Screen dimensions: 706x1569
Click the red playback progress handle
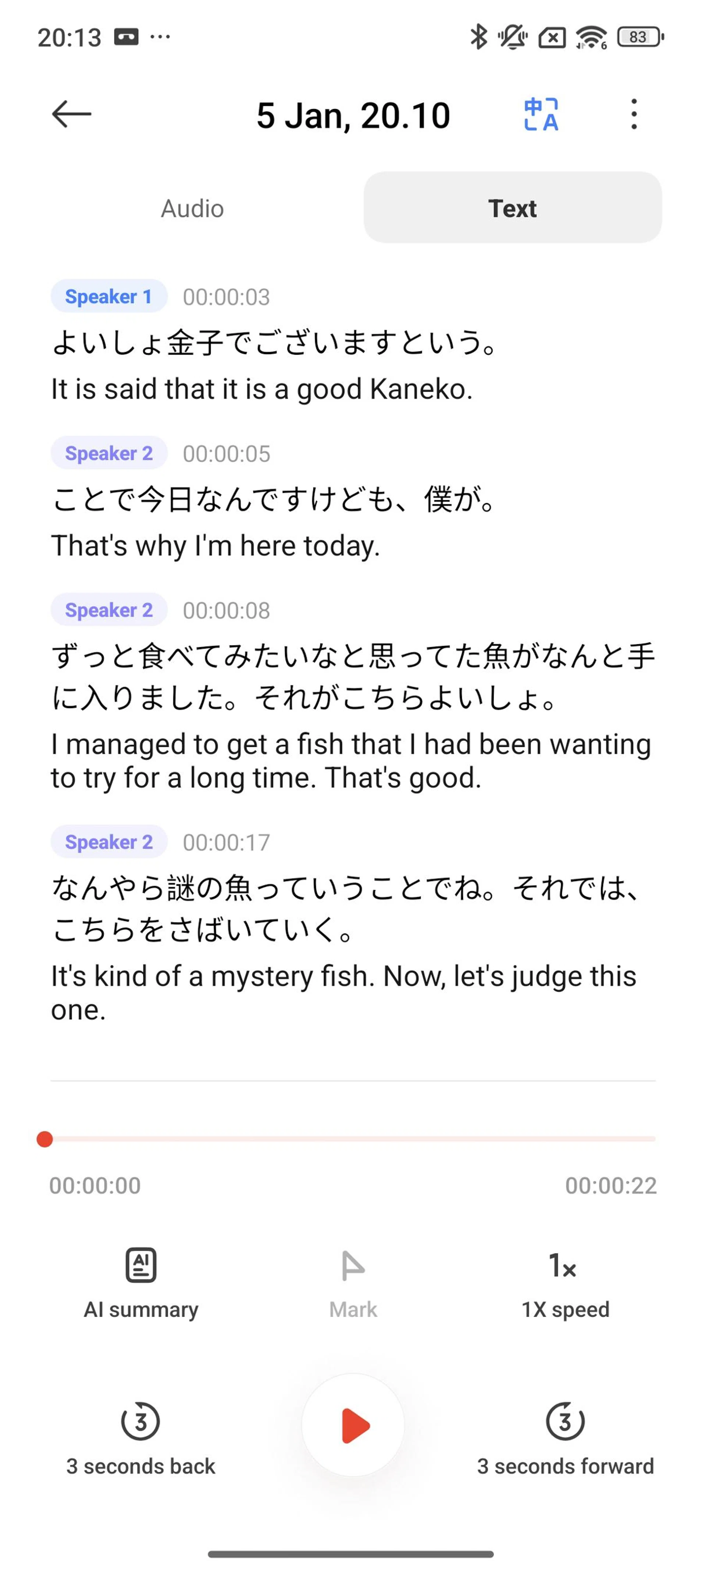[x=44, y=1139]
